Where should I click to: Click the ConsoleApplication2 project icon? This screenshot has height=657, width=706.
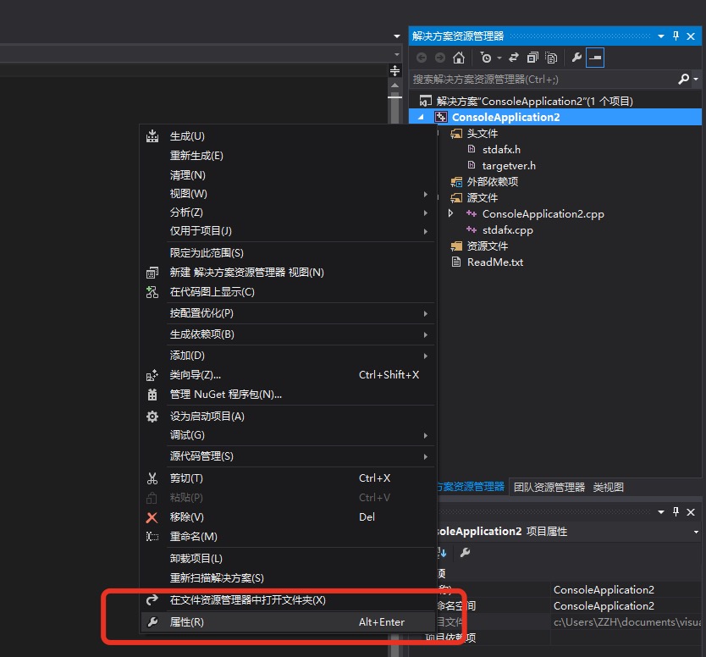(440, 117)
